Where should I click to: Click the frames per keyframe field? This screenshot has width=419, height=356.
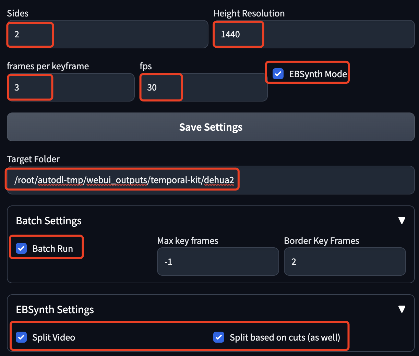30,87
